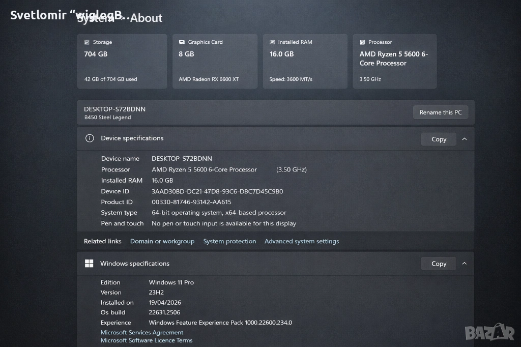Screen dimensions: 521x347
Task: Click the Installed RAM icon
Action: click(272, 42)
